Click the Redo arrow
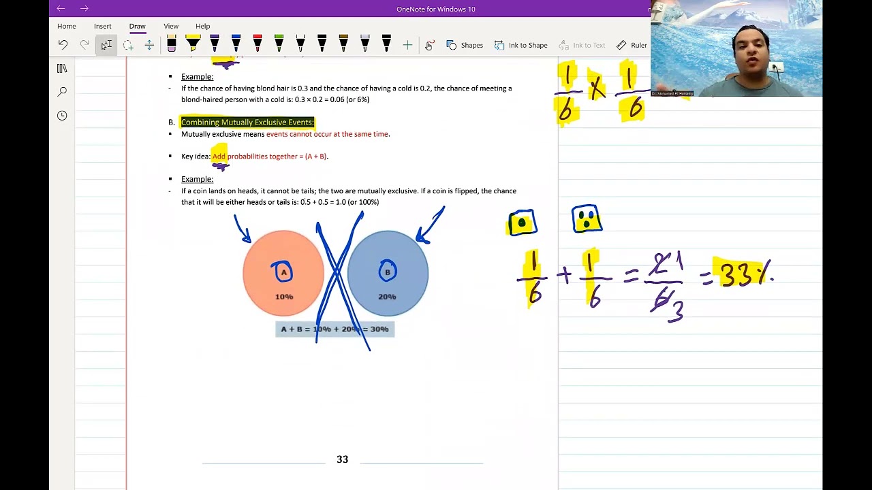This screenshot has width=872, height=490. [x=84, y=45]
